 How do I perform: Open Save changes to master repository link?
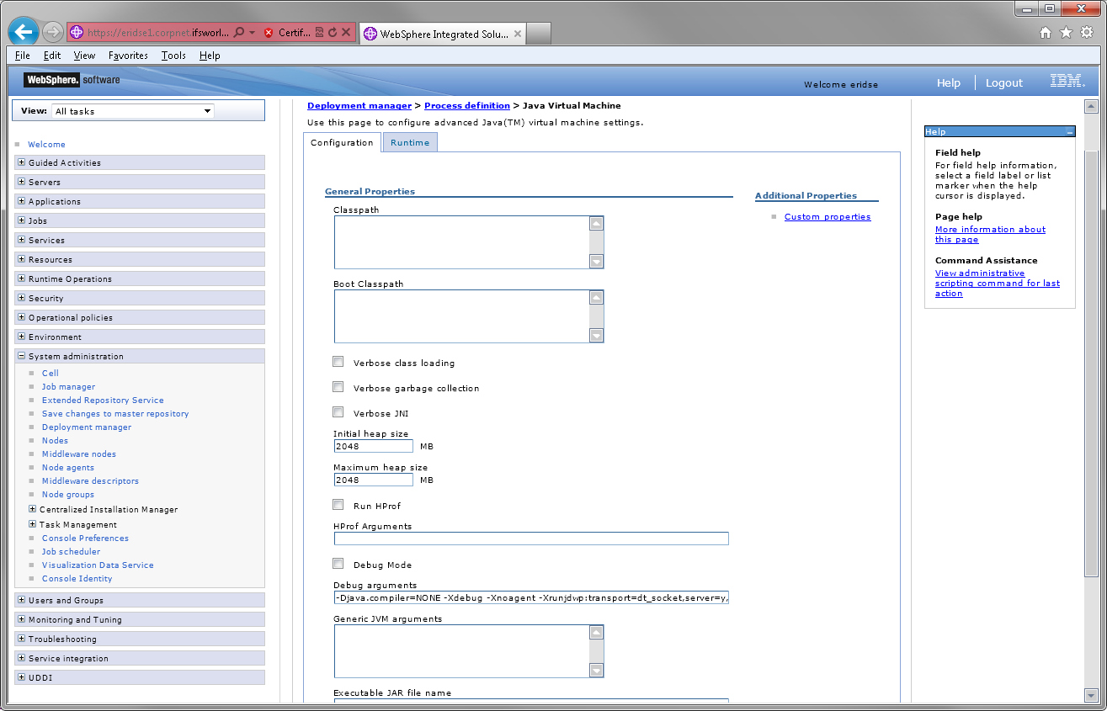[x=115, y=414]
